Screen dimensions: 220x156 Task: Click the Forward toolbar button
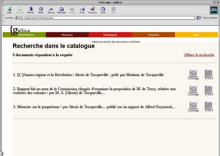[x=20, y=10]
